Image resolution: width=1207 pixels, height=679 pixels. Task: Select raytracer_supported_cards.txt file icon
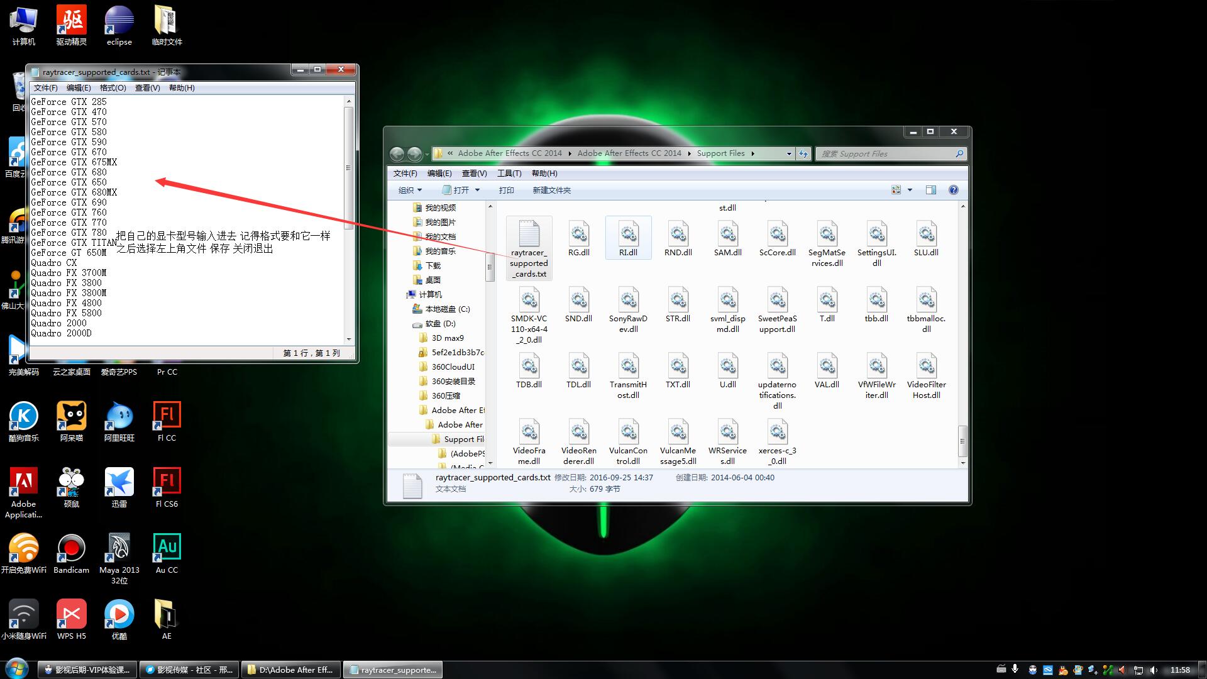pos(529,247)
